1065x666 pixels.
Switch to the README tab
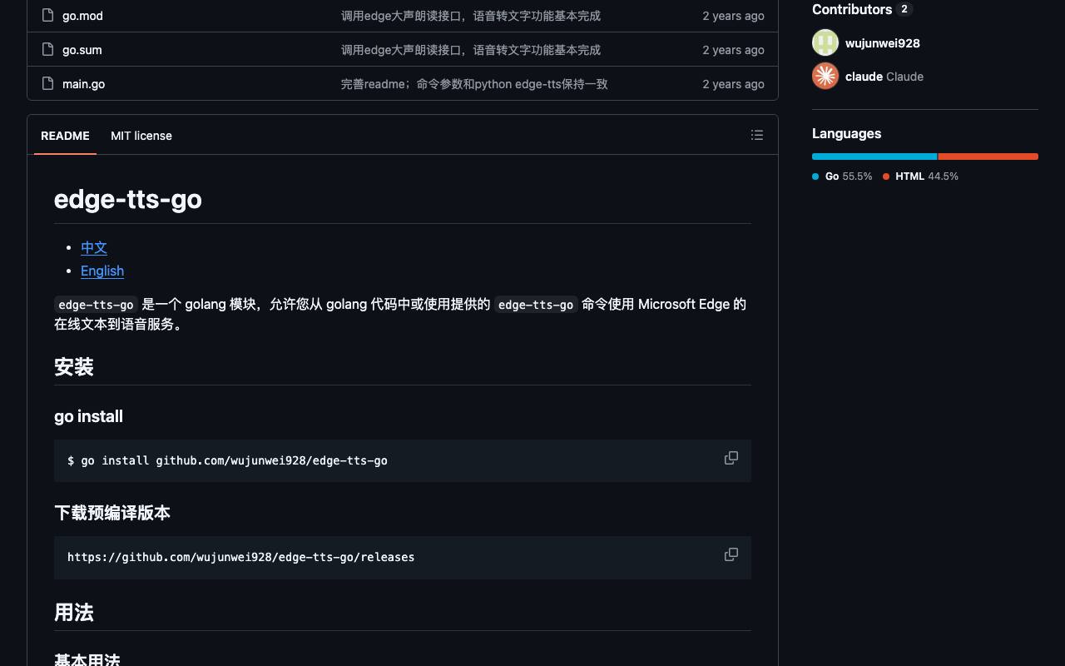click(x=65, y=136)
